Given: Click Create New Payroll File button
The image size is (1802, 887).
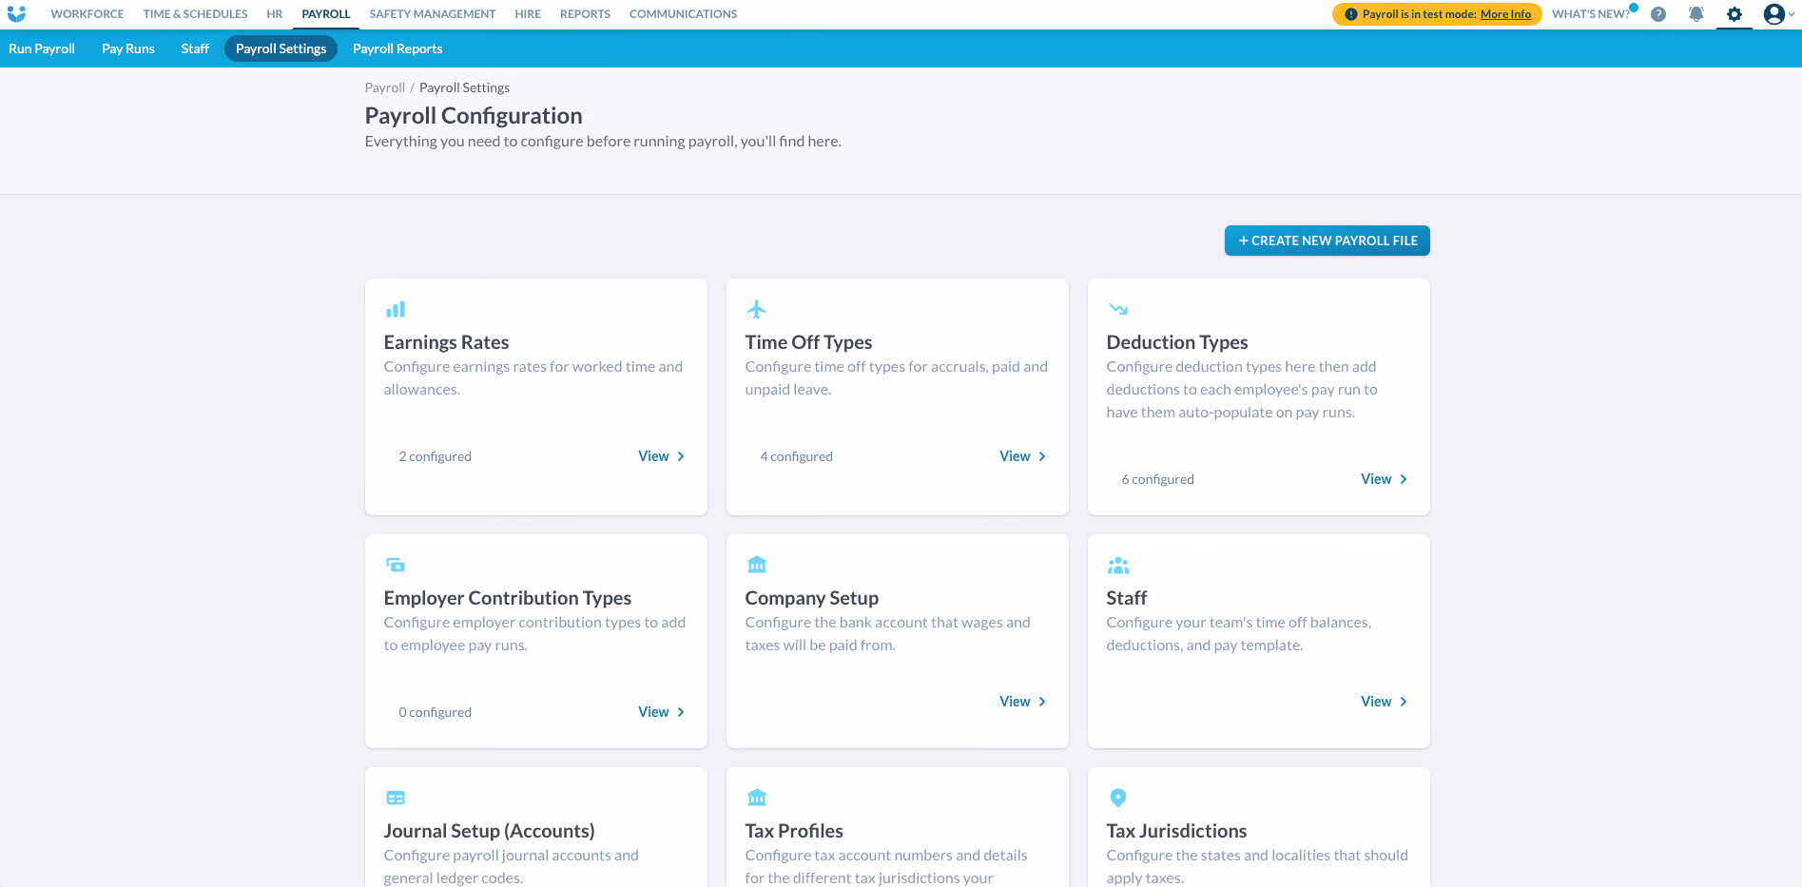Looking at the screenshot, I should (1327, 241).
